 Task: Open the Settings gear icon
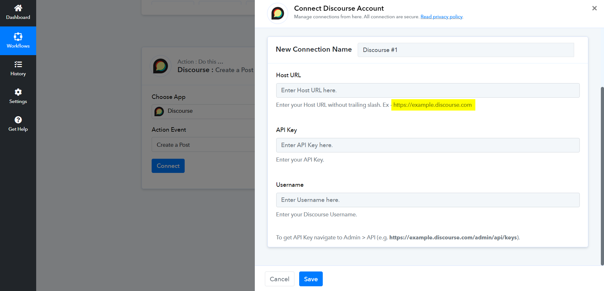(x=18, y=92)
